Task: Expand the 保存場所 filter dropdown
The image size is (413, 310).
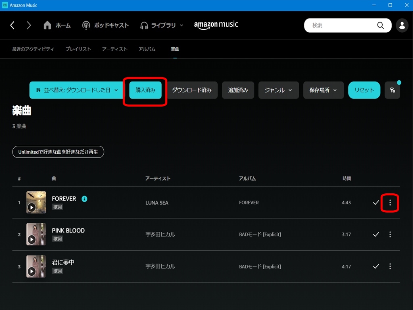Action: pyautogui.click(x=323, y=90)
